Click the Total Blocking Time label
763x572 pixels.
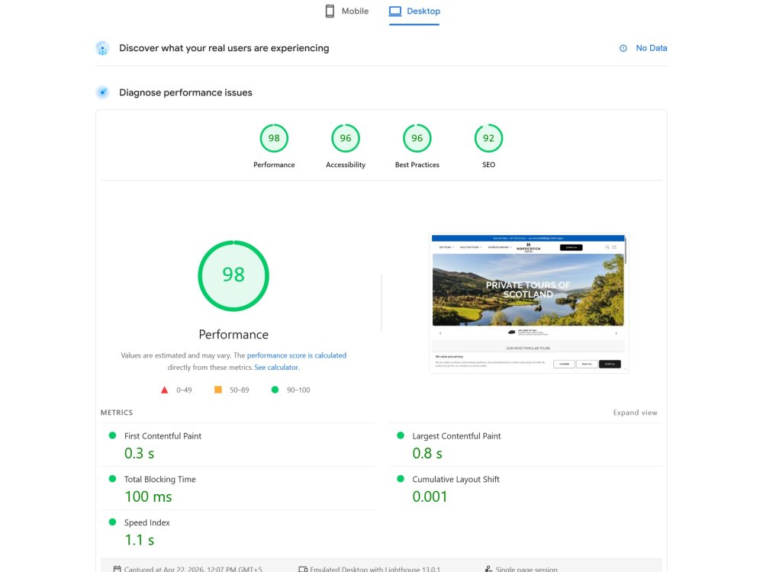pos(159,479)
